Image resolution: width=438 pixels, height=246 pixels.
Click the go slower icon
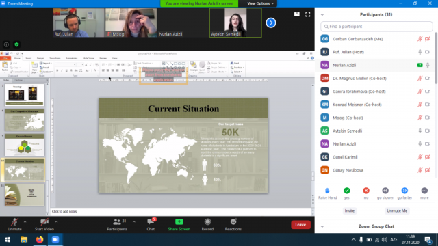[385, 191]
